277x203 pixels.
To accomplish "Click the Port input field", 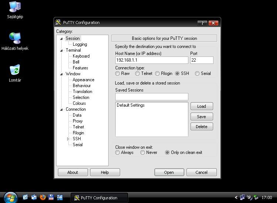I will [202, 60].
